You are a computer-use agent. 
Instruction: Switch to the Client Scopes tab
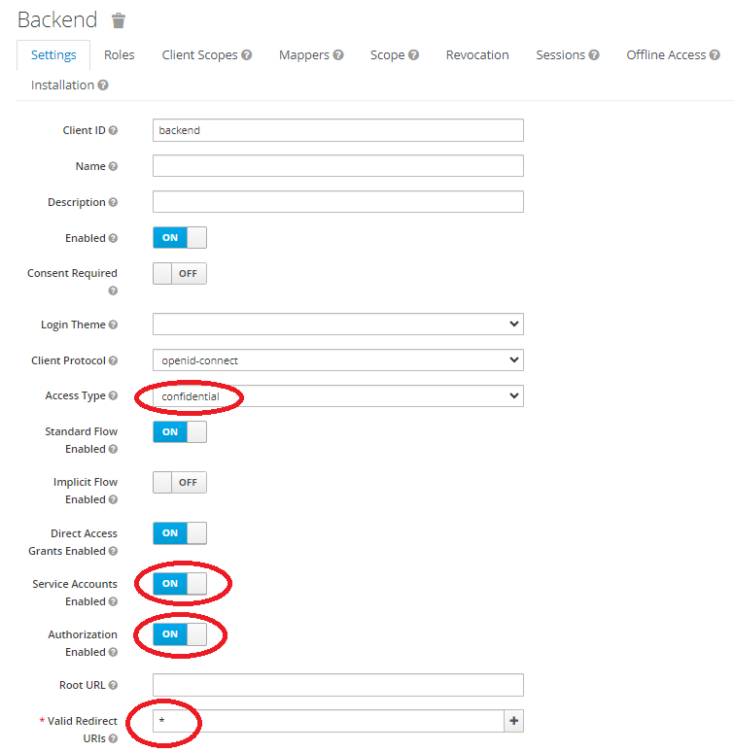tap(199, 55)
